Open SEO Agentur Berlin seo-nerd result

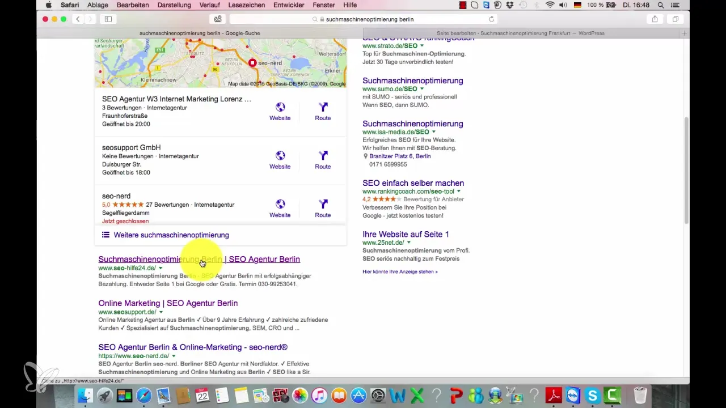point(193,347)
